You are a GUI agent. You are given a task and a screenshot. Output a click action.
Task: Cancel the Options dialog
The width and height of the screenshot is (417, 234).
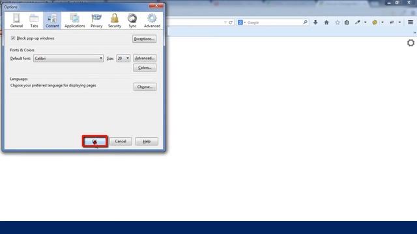coord(121,142)
